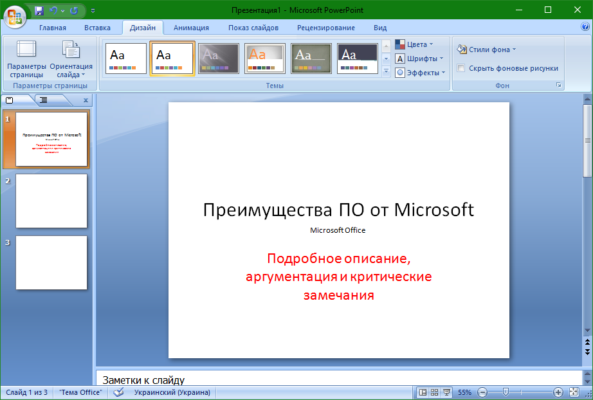The height and width of the screenshot is (400, 593).
Task: Select slide 1 thumbnail
Action: 51,139
